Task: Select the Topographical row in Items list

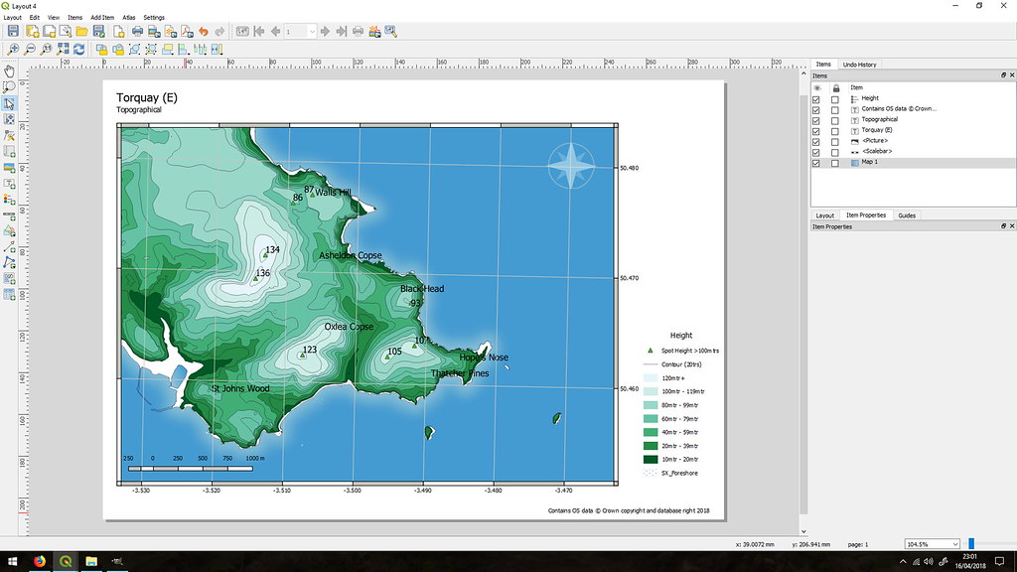Action: 914,119
